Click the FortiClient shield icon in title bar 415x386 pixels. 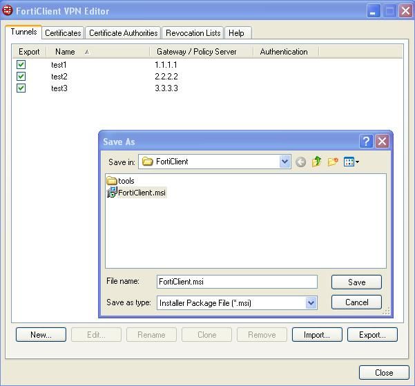pos(7,10)
